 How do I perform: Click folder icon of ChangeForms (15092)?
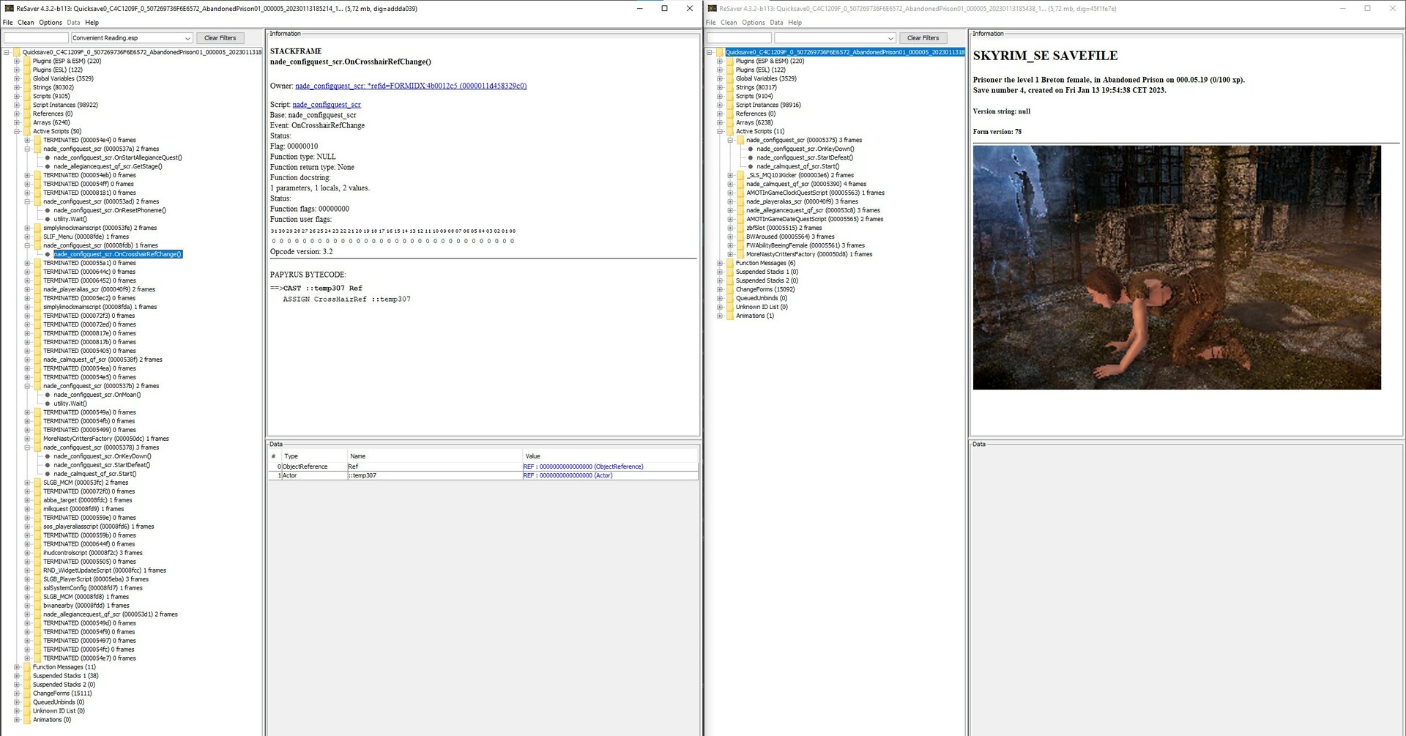(x=729, y=289)
